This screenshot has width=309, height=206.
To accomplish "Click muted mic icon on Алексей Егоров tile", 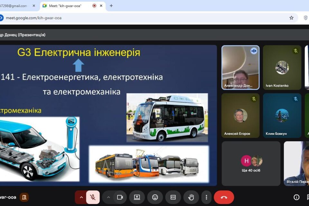I will (x=254, y=99).
